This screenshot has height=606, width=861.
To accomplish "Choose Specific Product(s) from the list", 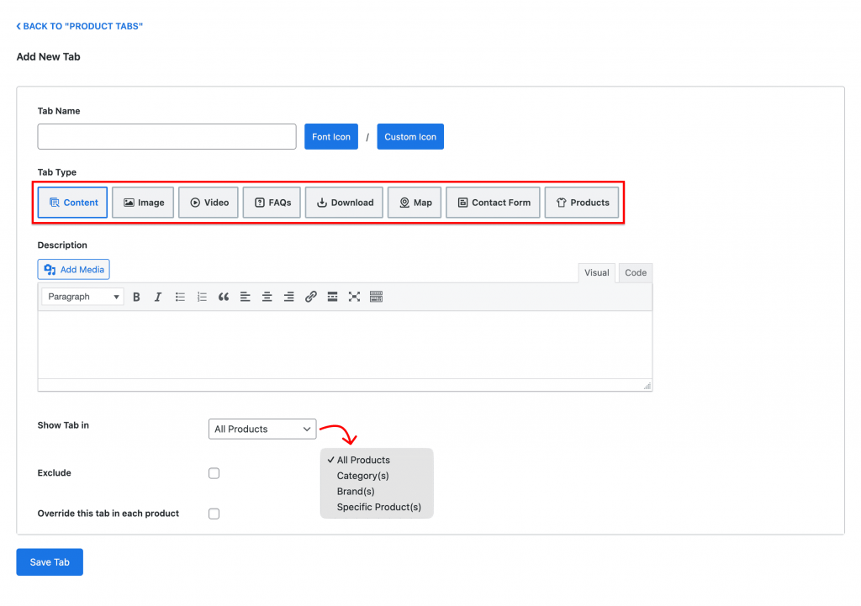I will (x=378, y=507).
